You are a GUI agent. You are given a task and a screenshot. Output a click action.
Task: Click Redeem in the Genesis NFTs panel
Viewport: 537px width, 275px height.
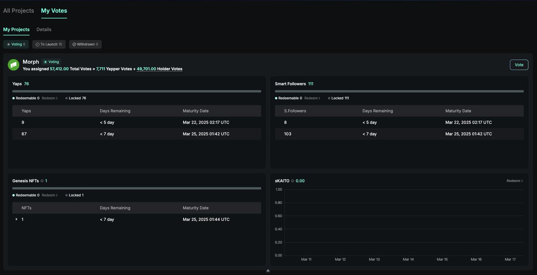[50, 195]
